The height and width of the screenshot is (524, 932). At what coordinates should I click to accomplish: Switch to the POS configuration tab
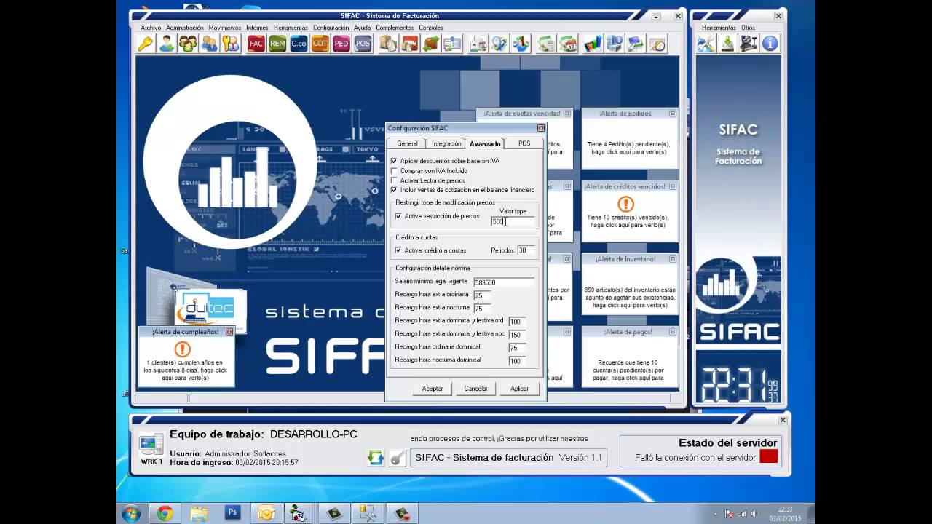[524, 143]
